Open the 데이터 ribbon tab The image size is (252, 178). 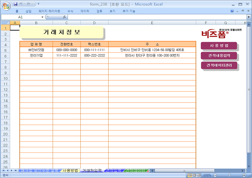pos(85,11)
